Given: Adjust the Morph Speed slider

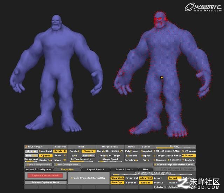Looking at the screenshot, I should [110, 160].
